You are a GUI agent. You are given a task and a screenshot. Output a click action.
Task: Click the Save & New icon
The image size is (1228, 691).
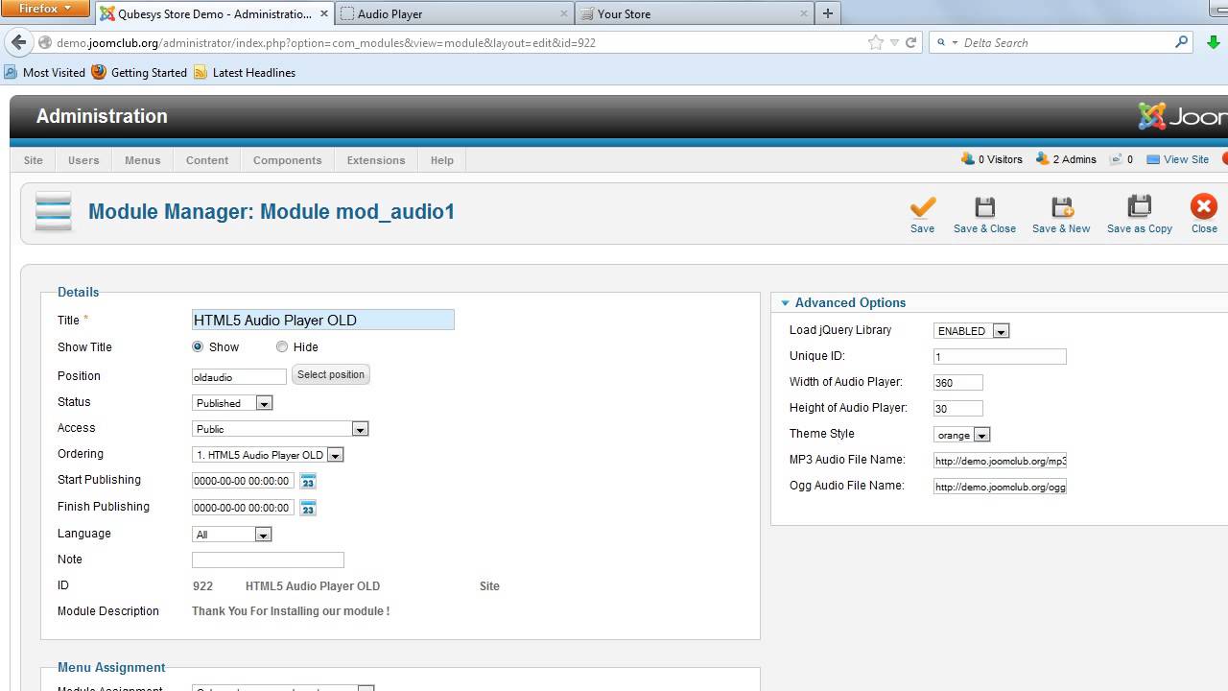tap(1061, 207)
